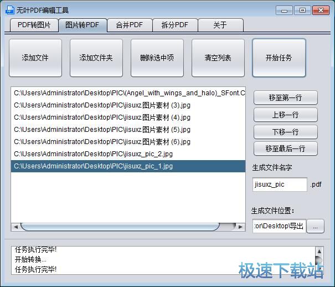Click the last 任务执行完毕! log line

pos(35,269)
